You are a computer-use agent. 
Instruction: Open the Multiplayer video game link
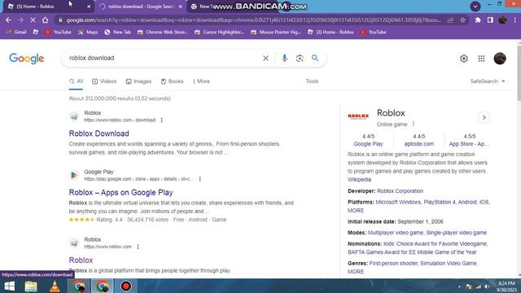[x=396, y=233]
